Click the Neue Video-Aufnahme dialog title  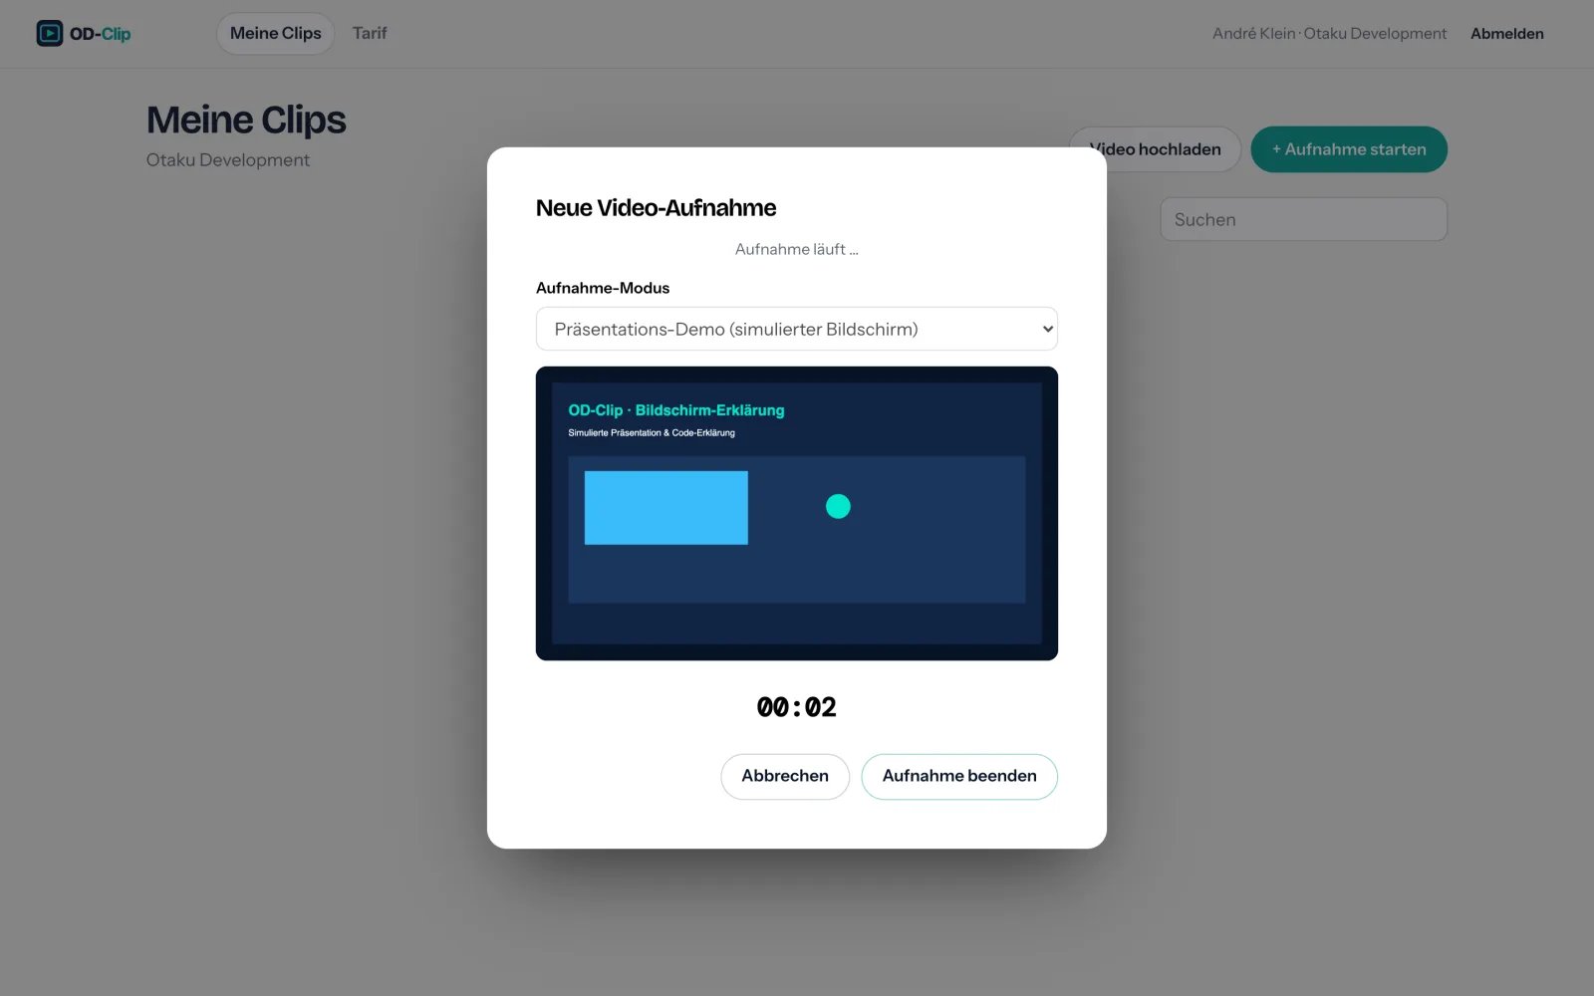[x=656, y=208]
